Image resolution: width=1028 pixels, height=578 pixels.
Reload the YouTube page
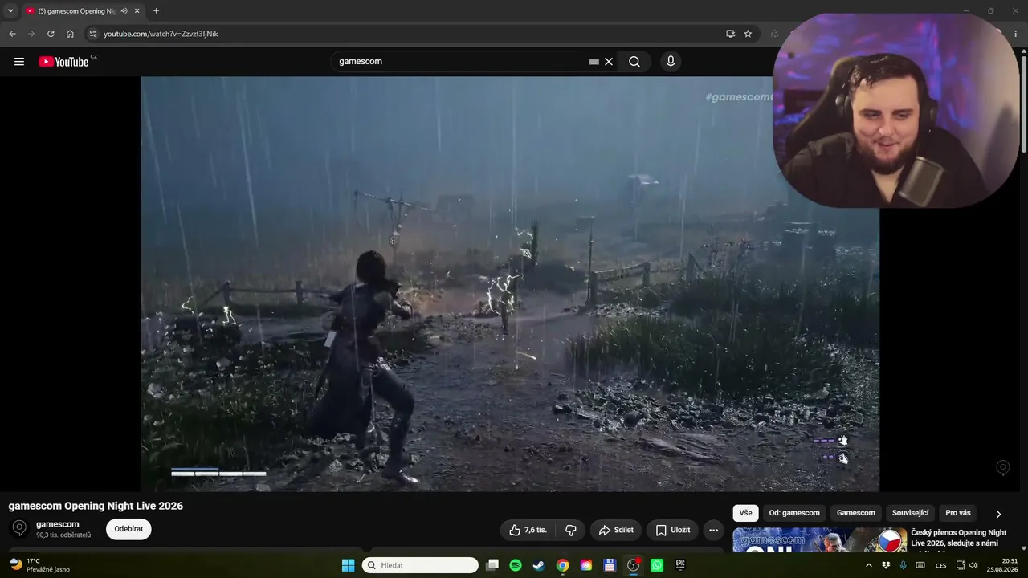click(x=51, y=34)
